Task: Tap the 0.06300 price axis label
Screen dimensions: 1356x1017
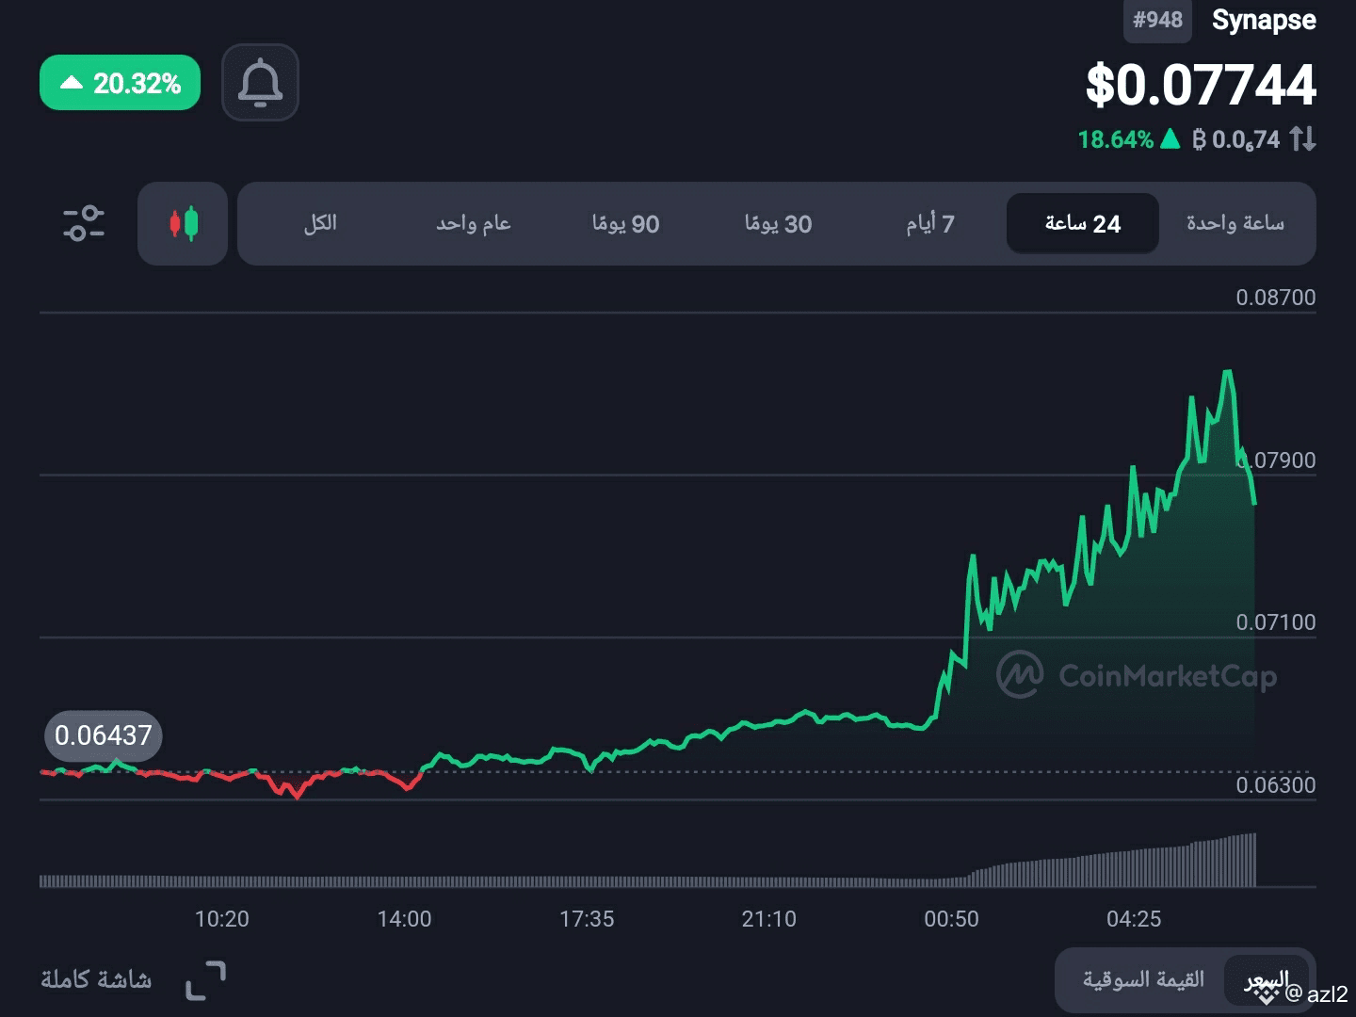Action: point(1276,785)
